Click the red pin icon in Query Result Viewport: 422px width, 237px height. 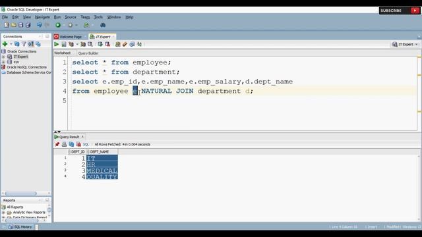[x=57, y=144]
